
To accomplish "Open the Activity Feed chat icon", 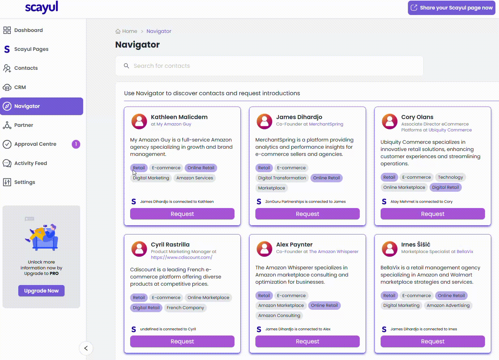I will [x=7, y=163].
